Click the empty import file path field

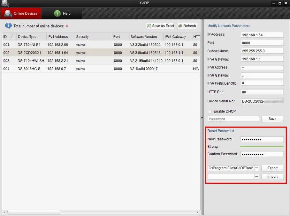(x=231, y=177)
